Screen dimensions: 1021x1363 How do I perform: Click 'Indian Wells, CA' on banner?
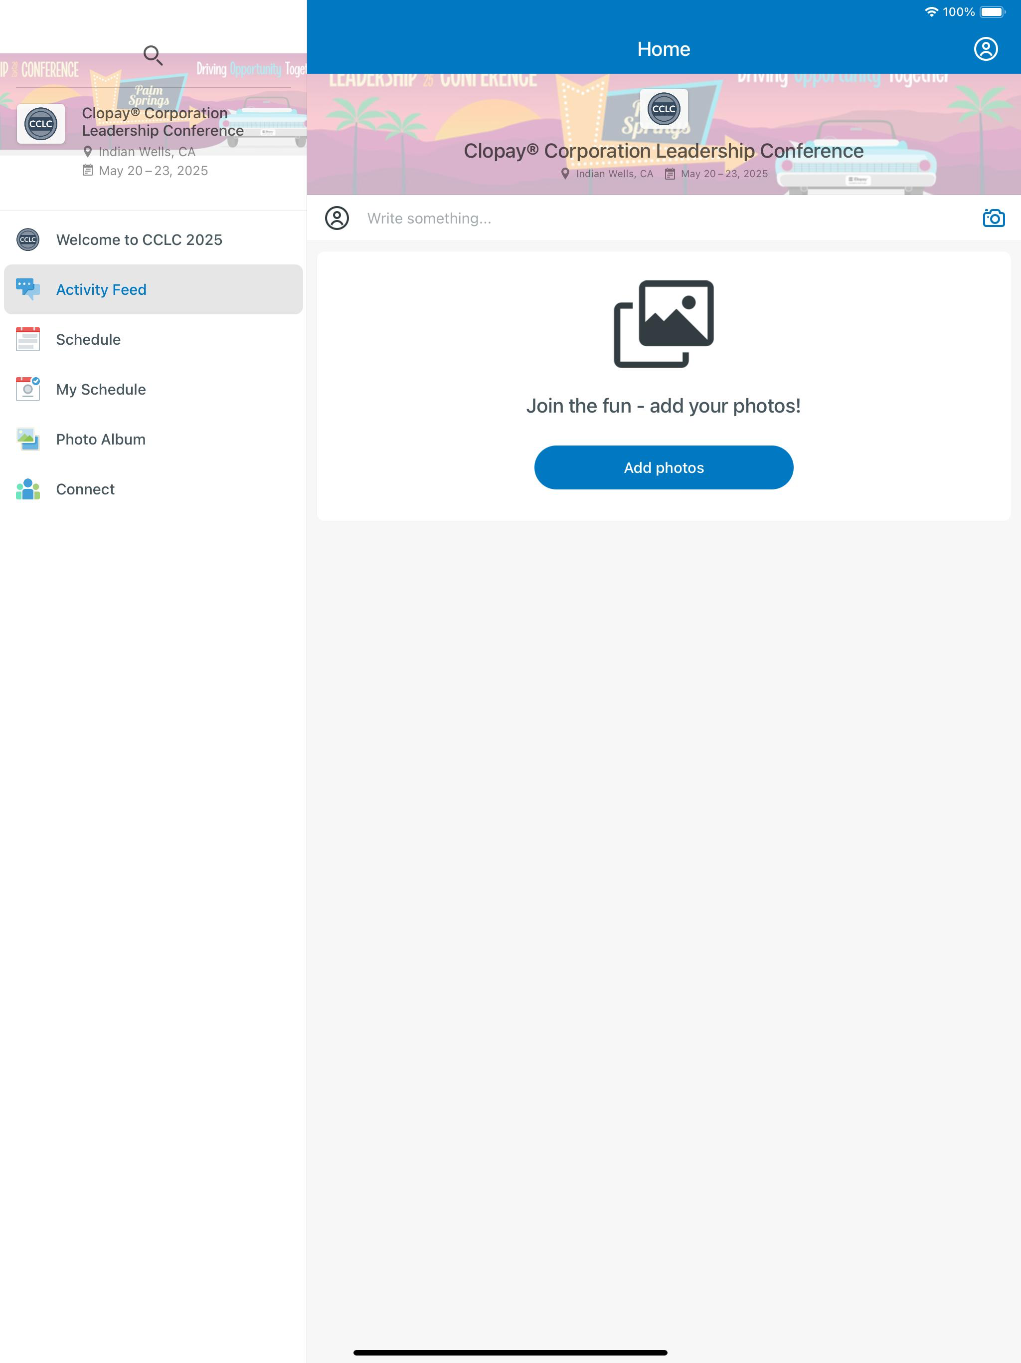pos(615,174)
